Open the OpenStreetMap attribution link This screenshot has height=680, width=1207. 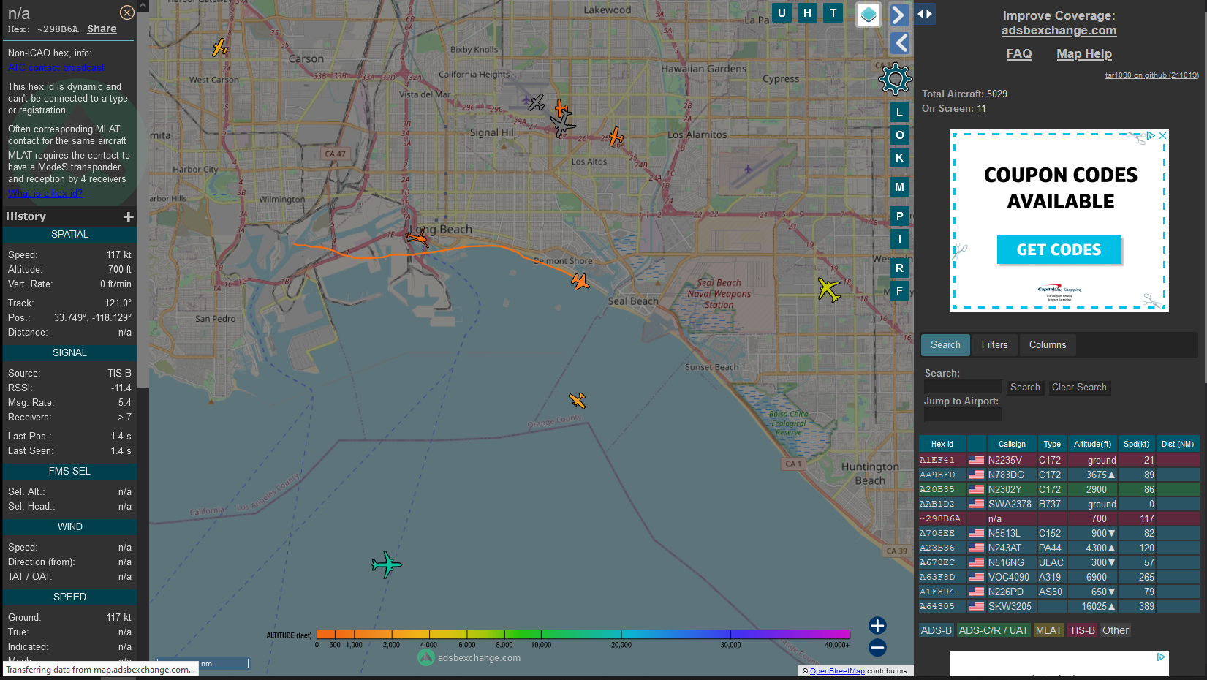(x=837, y=671)
